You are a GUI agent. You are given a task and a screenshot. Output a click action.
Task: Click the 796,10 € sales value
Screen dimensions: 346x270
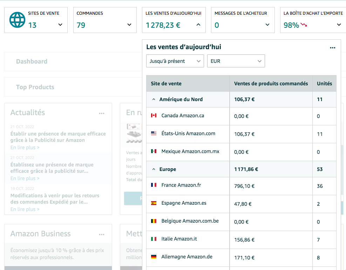pyautogui.click(x=244, y=186)
